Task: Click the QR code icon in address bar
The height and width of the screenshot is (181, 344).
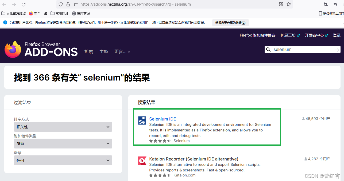Action: [281, 4]
